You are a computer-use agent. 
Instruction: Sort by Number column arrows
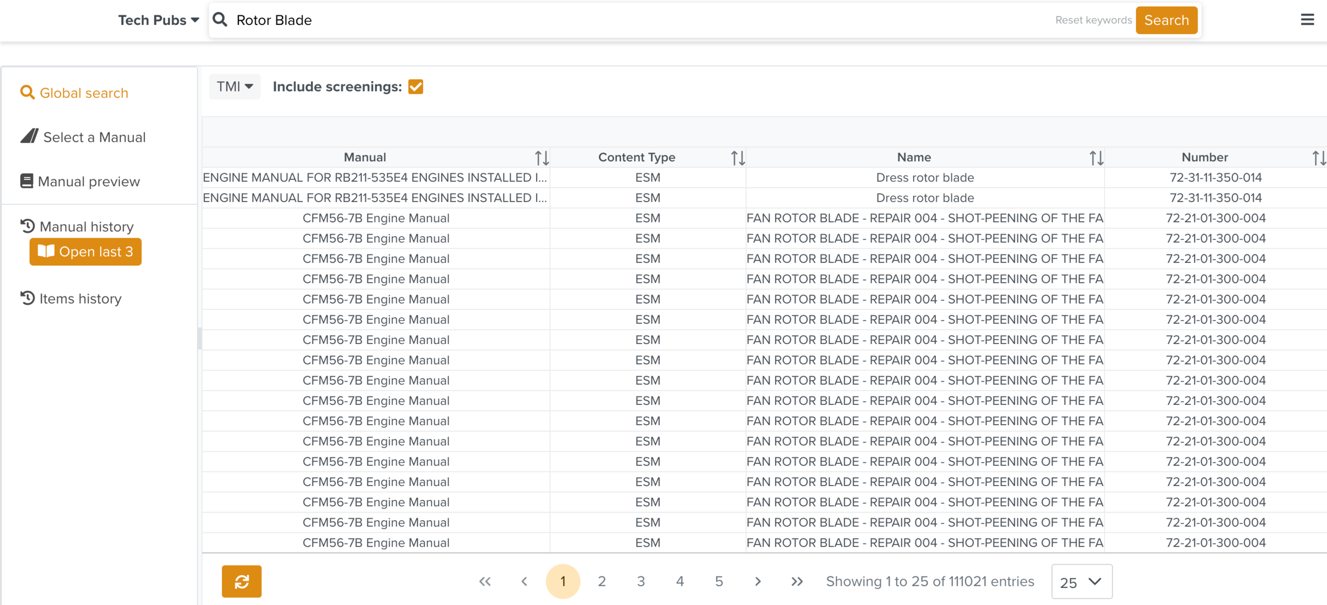tap(1319, 158)
